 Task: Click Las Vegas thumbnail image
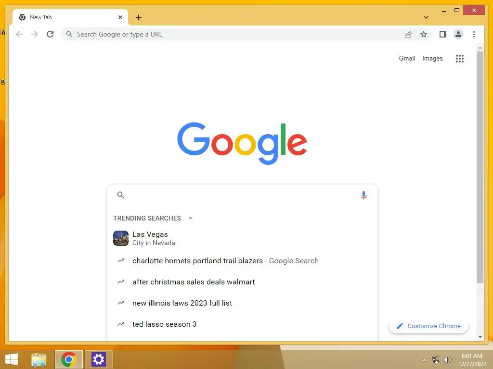(121, 238)
